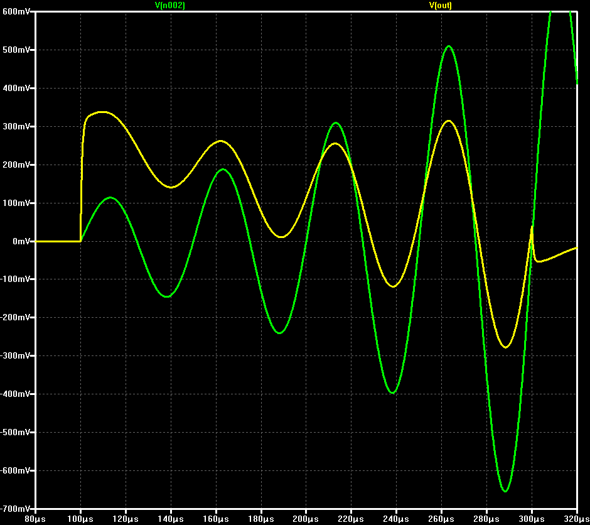
Task: Click the 320µs time axis label
Action: point(576,519)
